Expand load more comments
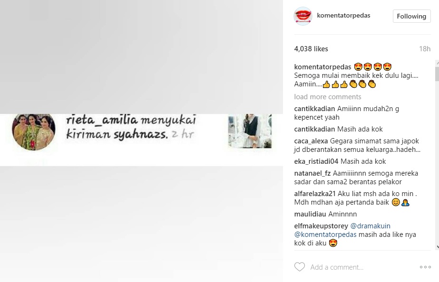 328,97
